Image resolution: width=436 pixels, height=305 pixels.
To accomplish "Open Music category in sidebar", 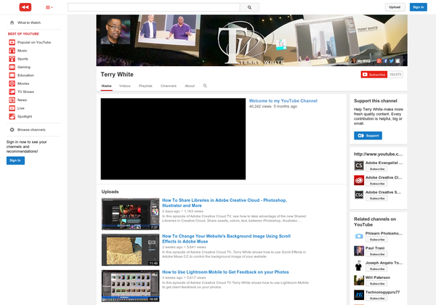I will (23, 51).
